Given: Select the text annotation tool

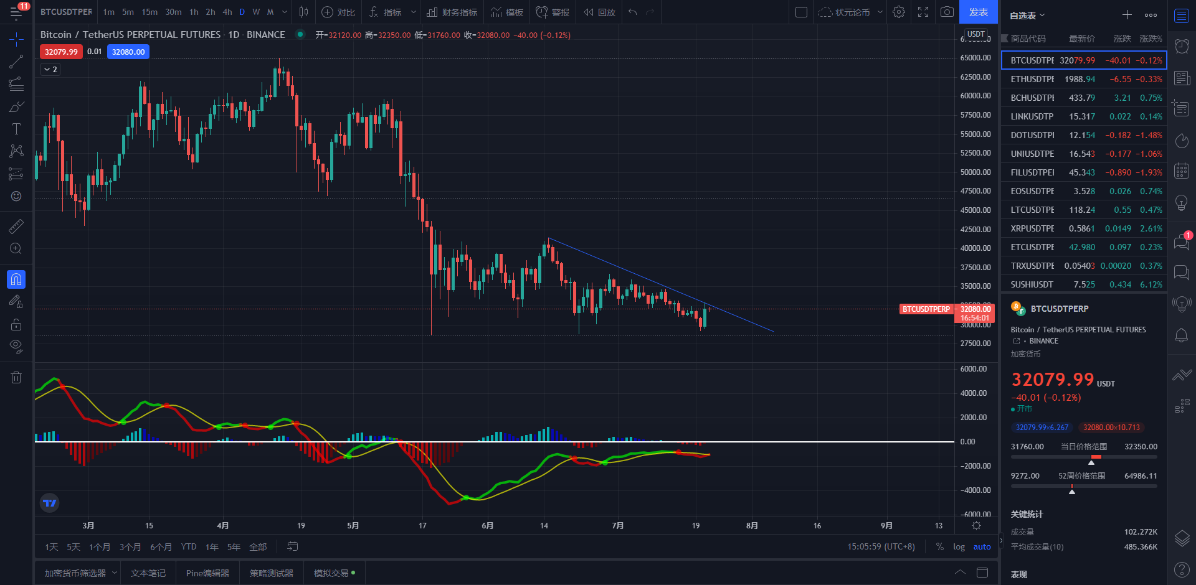Looking at the screenshot, I should point(16,129).
